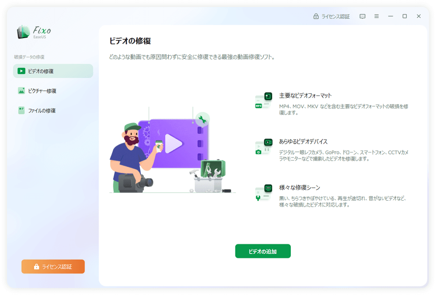Open the feedback chat icon in title bar
Viewport: 436px width, 295px height.
[362, 17]
